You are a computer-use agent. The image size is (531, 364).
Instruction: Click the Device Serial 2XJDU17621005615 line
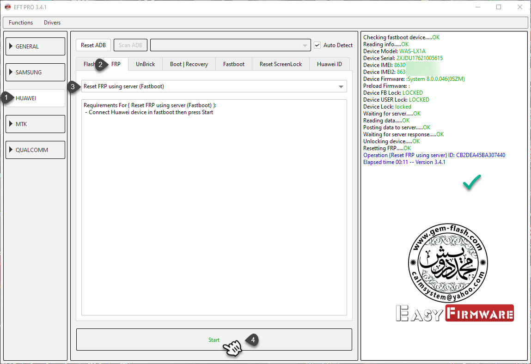pyautogui.click(x=403, y=58)
